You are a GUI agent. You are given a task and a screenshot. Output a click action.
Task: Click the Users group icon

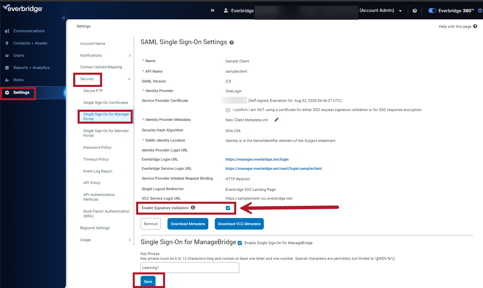click(x=7, y=55)
